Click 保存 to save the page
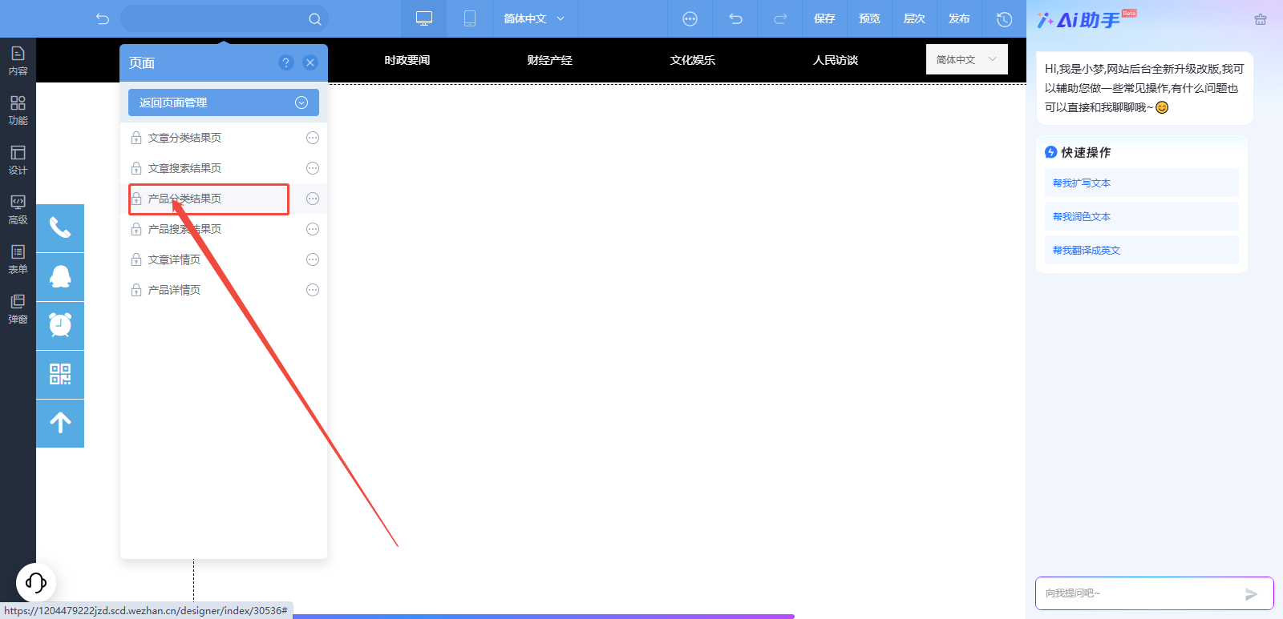 click(824, 18)
